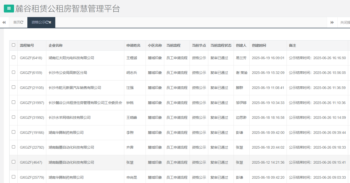Click the 企业名称 column header
This screenshot has width=350, height=183.
coord(56,45)
